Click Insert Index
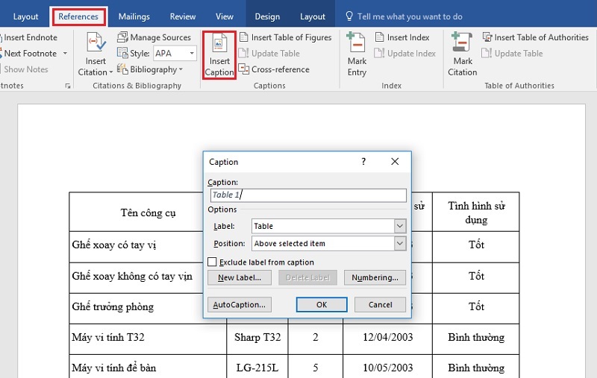597x378 pixels. 402,37
